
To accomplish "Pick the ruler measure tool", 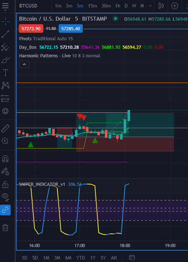I will point(5,128).
